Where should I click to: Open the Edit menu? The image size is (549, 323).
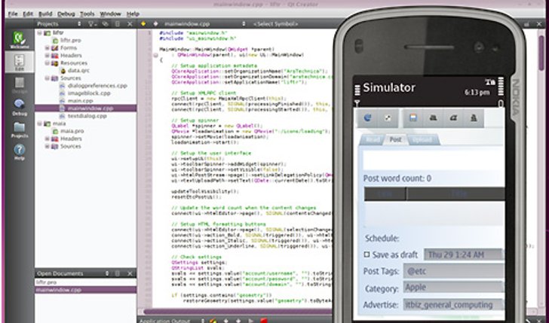(x=28, y=14)
